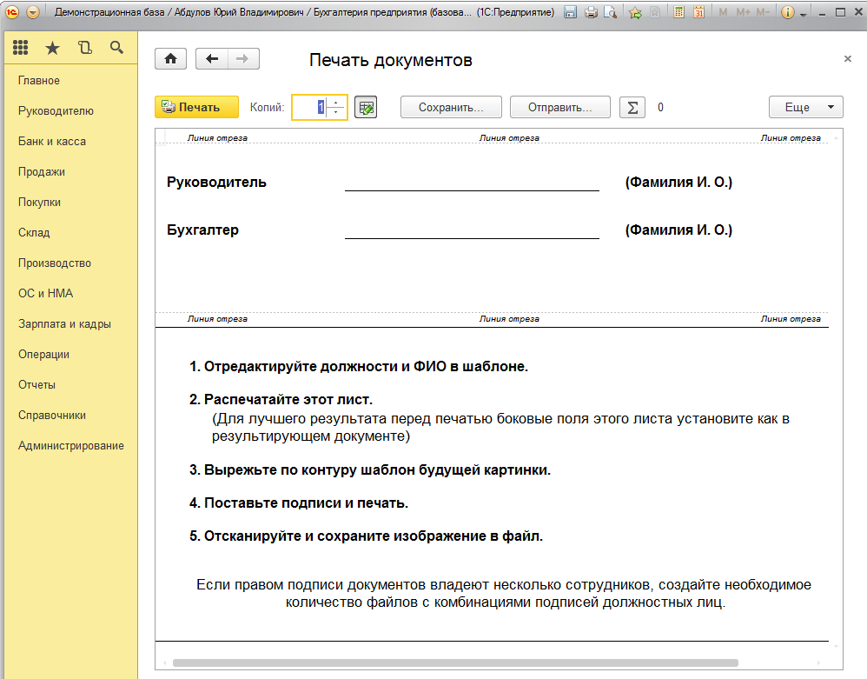867x679 pixels.
Task: Click the Сохранить... button
Action: 451,108
